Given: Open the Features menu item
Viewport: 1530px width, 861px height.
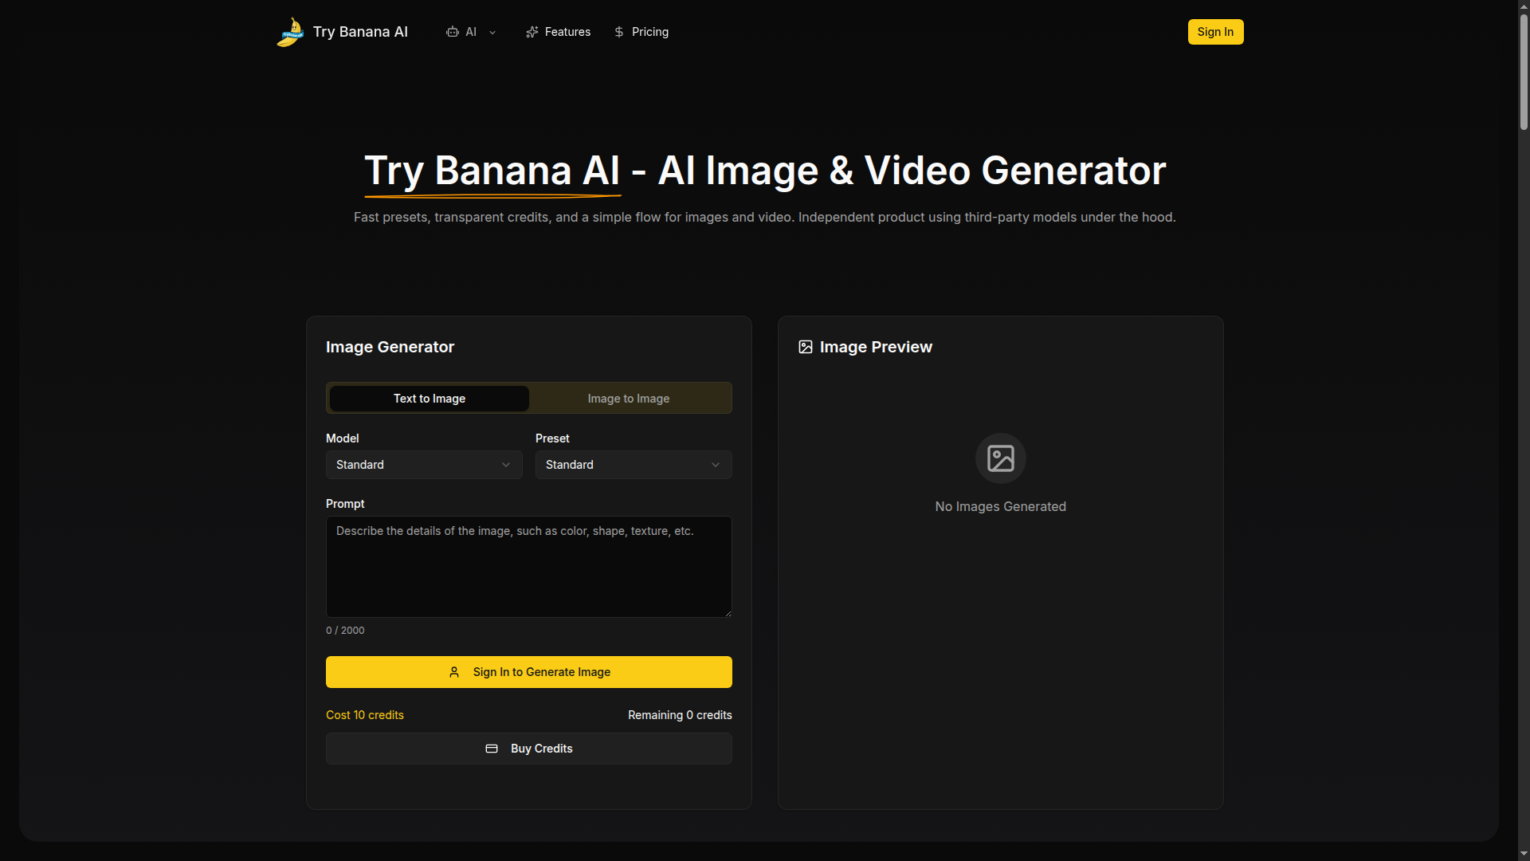Looking at the screenshot, I should 566,32.
